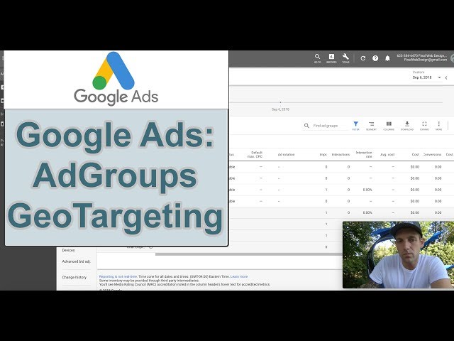Viewport: 454px width, 341px height.
Task: Click the 0.00% interaction rate in third row
Action: tap(367, 190)
